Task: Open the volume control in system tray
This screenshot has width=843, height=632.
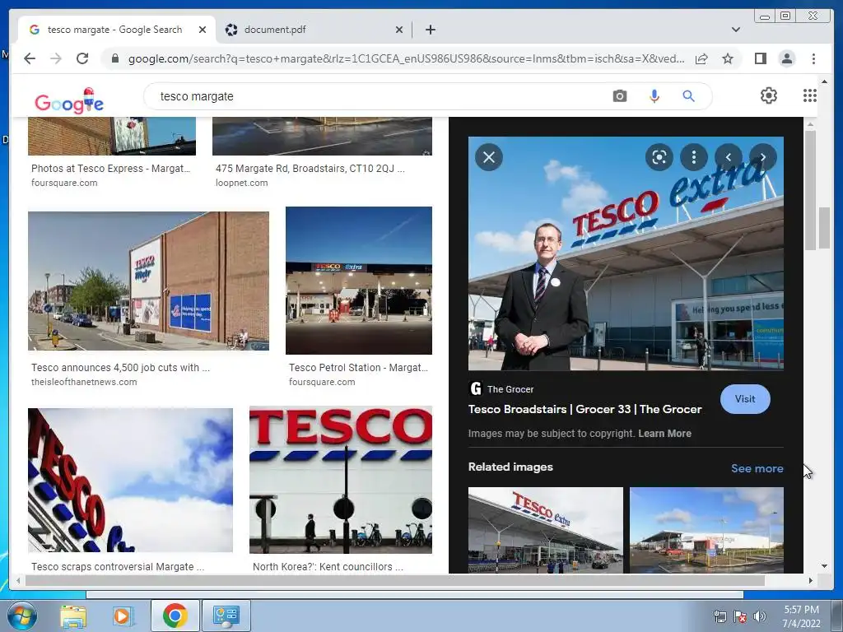Action: click(760, 616)
